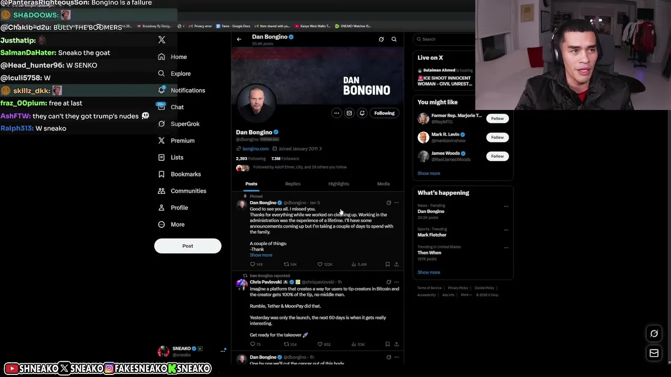Follow Mark R. Levin

(x=497, y=137)
